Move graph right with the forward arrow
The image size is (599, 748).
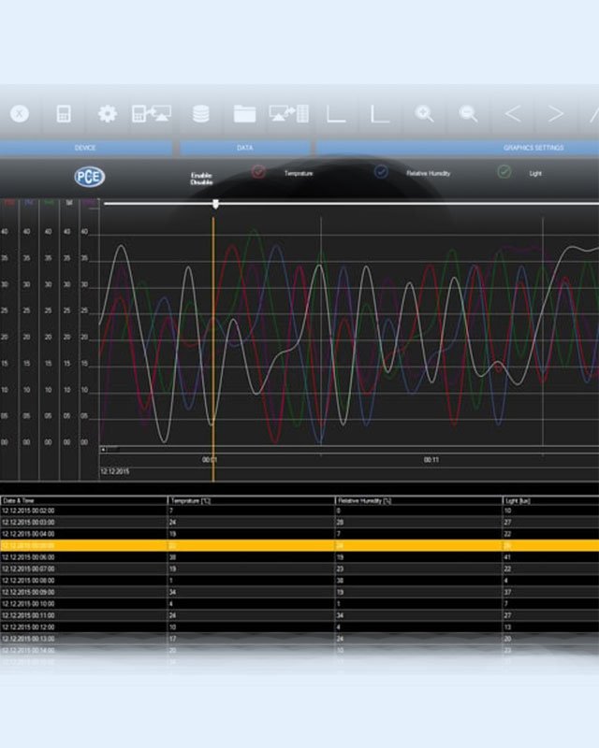[x=556, y=113]
